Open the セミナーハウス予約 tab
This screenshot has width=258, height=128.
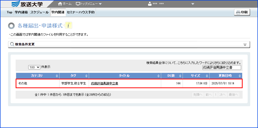pyautogui.click(x=81, y=12)
